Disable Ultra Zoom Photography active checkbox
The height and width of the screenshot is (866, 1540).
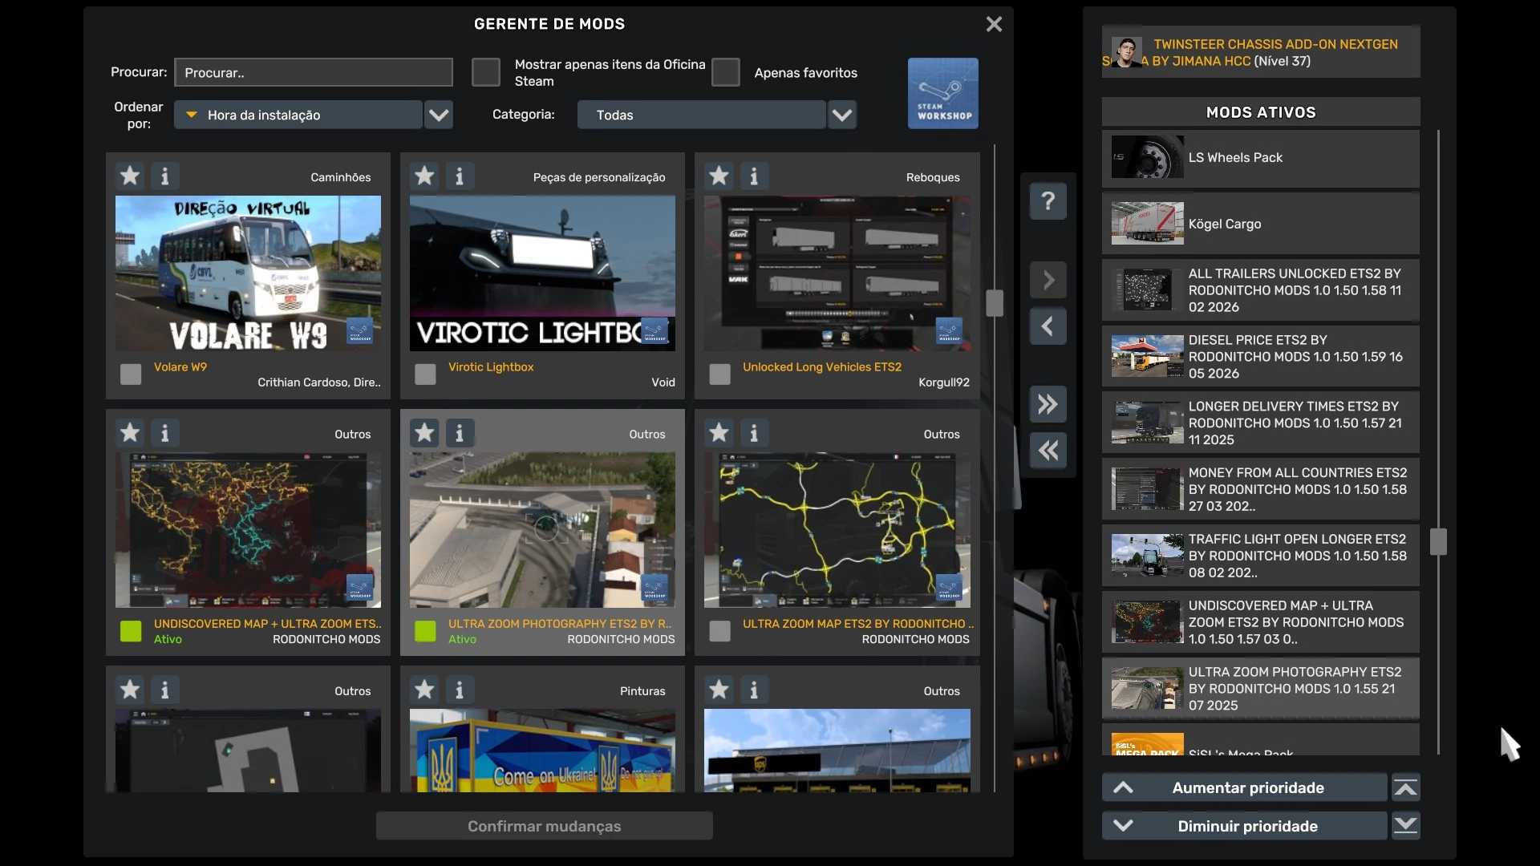tap(425, 631)
